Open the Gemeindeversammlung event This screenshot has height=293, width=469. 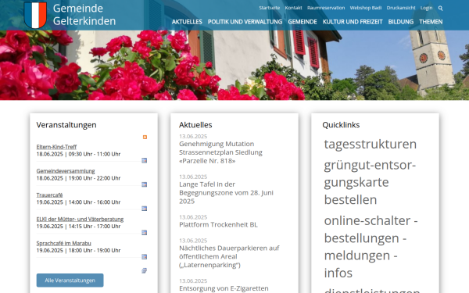coord(66,170)
